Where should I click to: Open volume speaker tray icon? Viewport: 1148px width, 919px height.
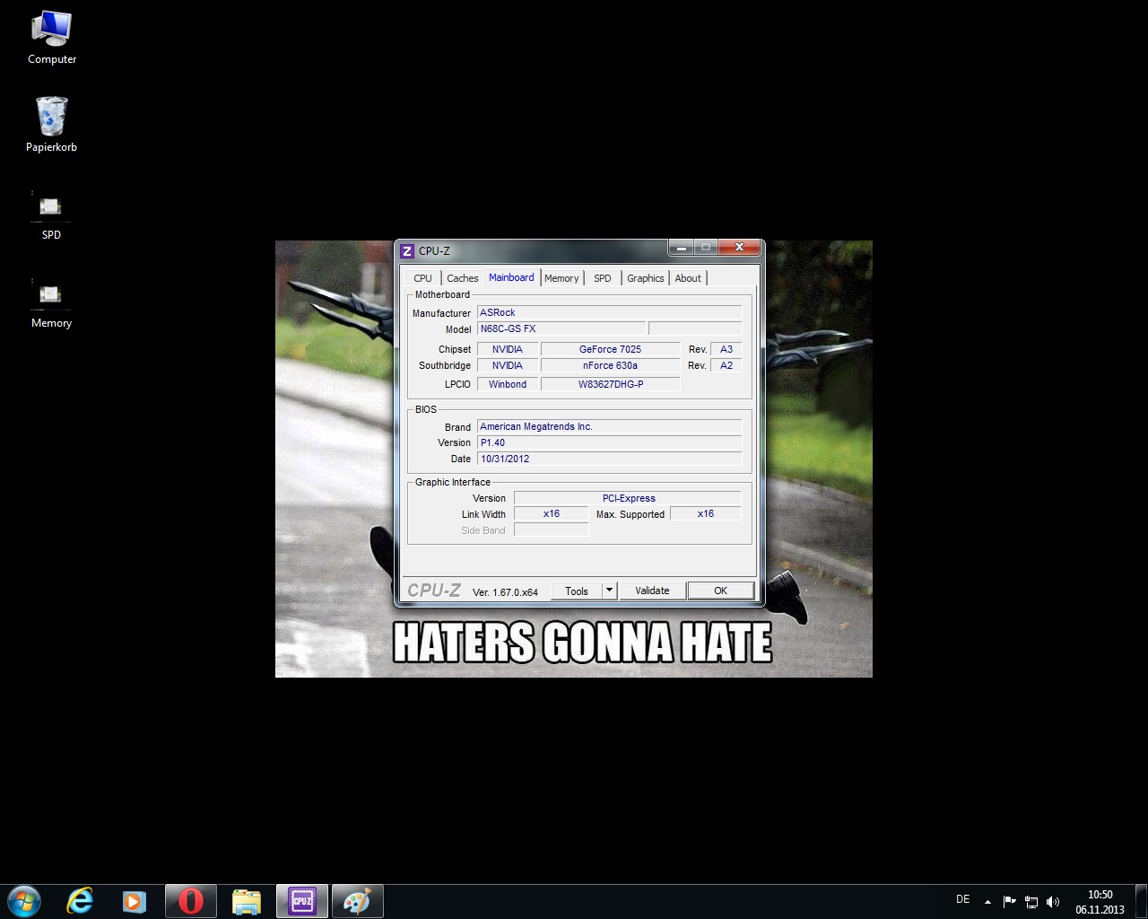point(1053,902)
